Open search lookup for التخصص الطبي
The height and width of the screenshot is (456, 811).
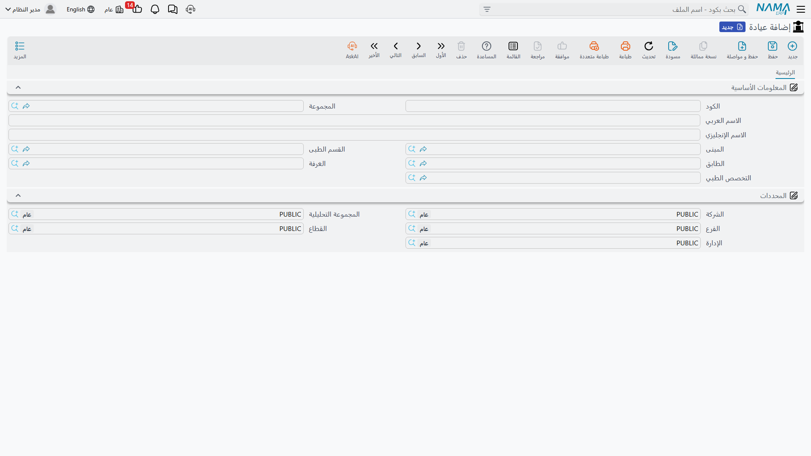click(412, 178)
